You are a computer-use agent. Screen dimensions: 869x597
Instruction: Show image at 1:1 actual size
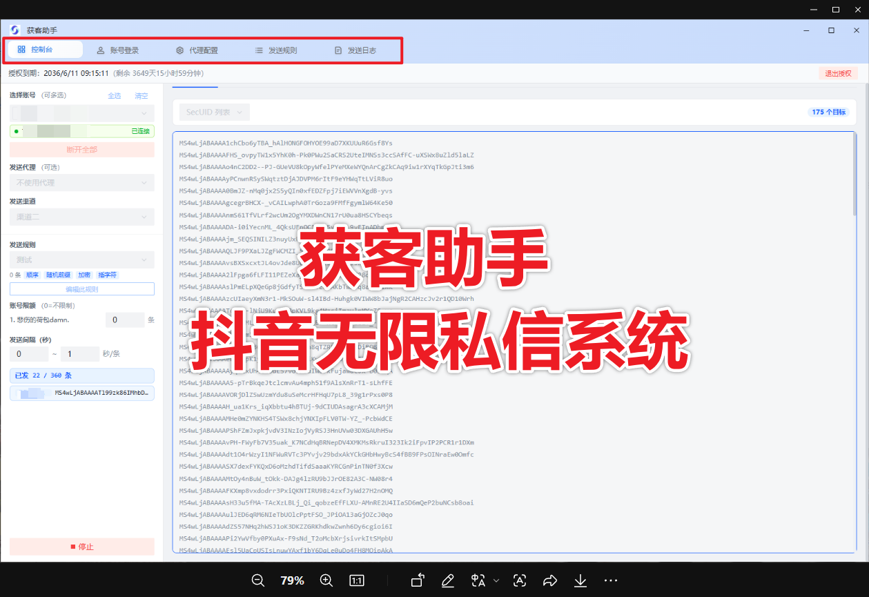tap(357, 580)
